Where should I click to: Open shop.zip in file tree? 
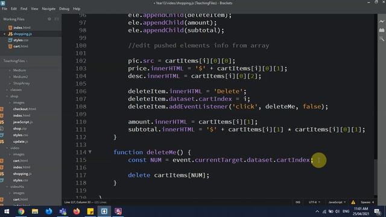(x=19, y=128)
